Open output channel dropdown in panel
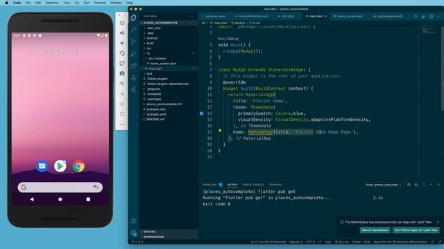The image size is (444, 249). tap(384, 185)
